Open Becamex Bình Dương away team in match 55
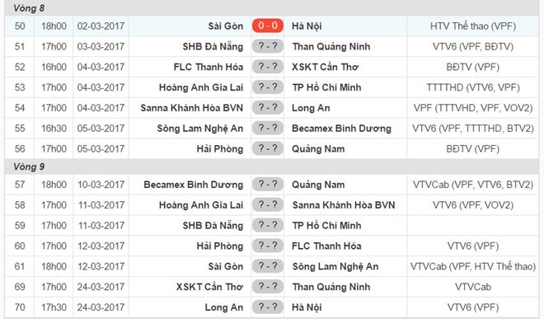This screenshot has height=319, width=544. 341,129
